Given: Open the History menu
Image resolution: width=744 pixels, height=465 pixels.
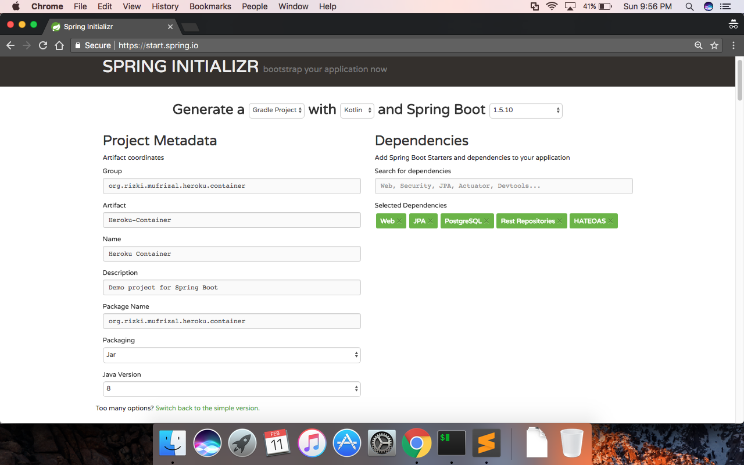Looking at the screenshot, I should click(165, 6).
